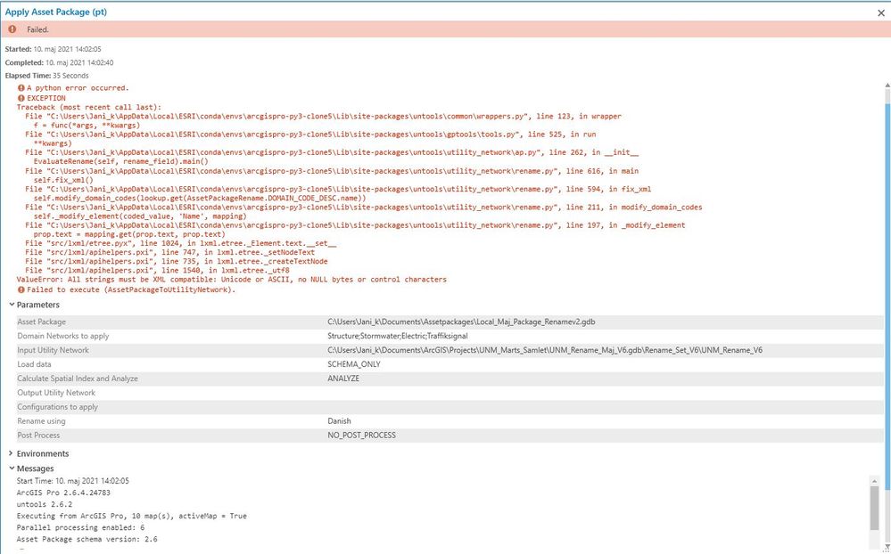Click the Structure;Stormwater;Electric;Traffiksignal value

pyautogui.click(x=398, y=336)
